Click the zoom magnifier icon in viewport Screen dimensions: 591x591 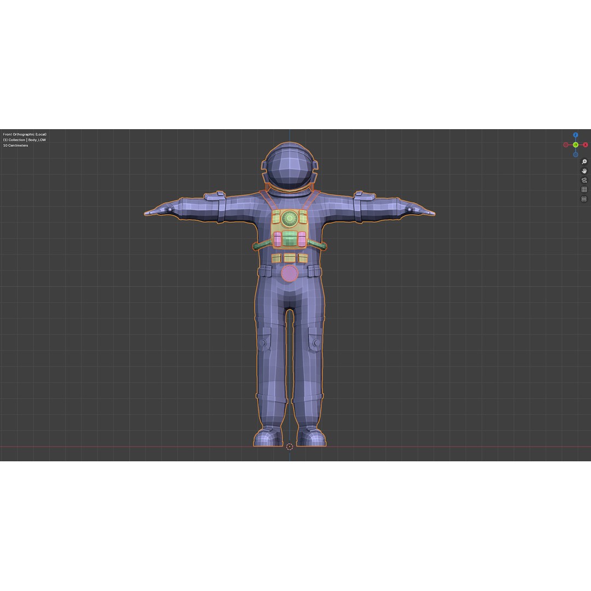pos(584,161)
